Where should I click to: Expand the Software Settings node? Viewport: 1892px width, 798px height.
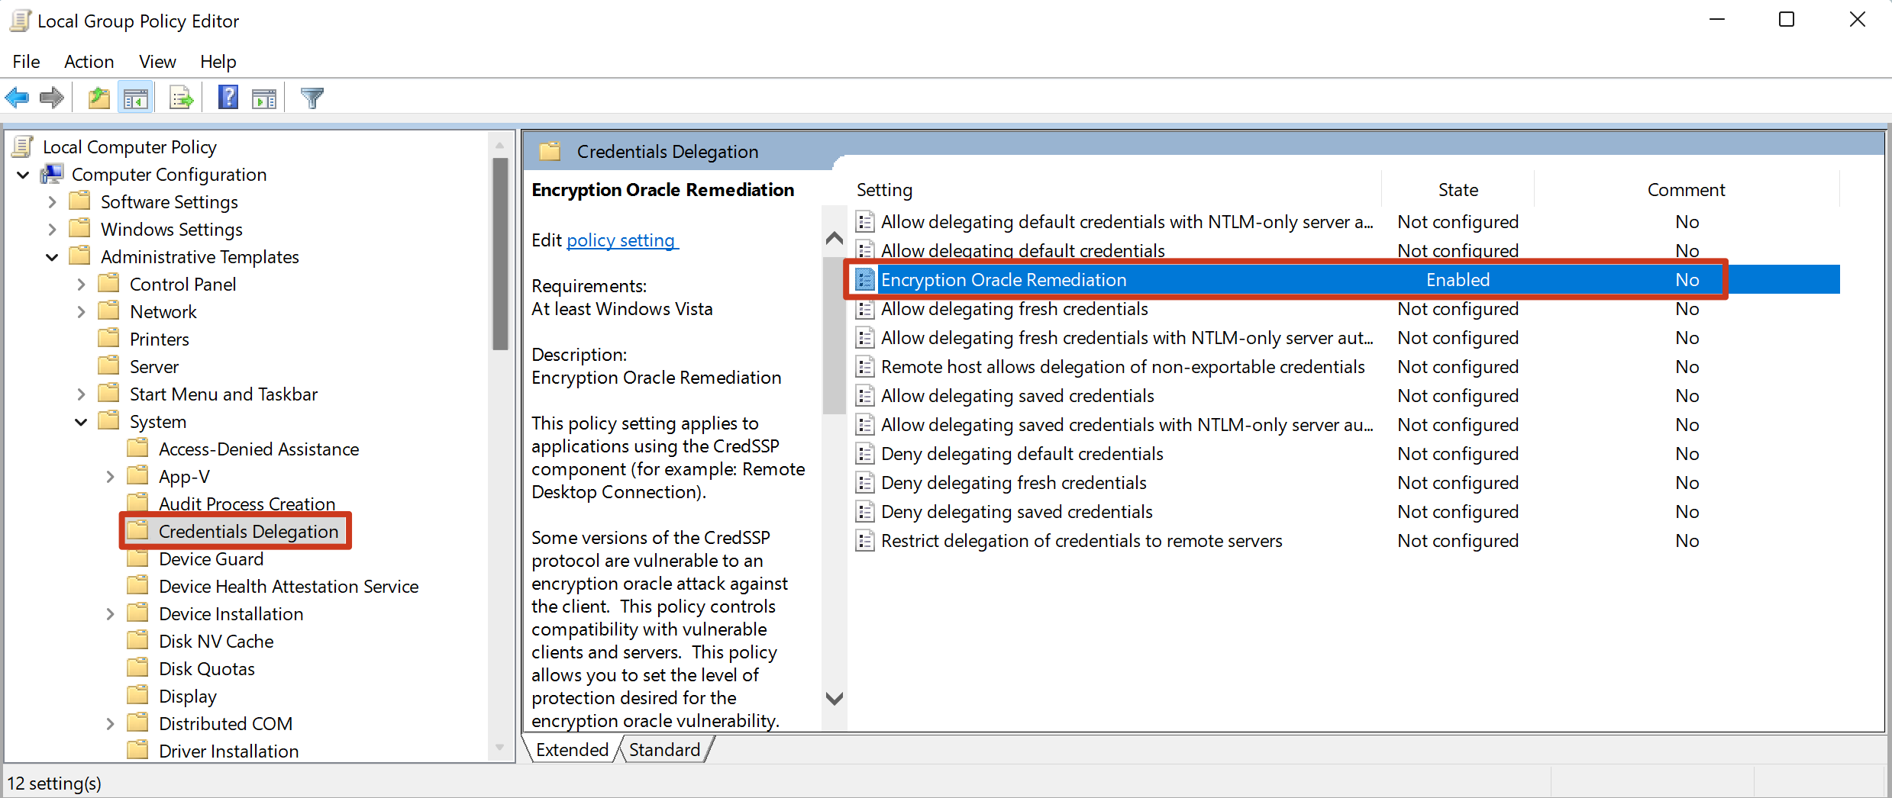[52, 202]
